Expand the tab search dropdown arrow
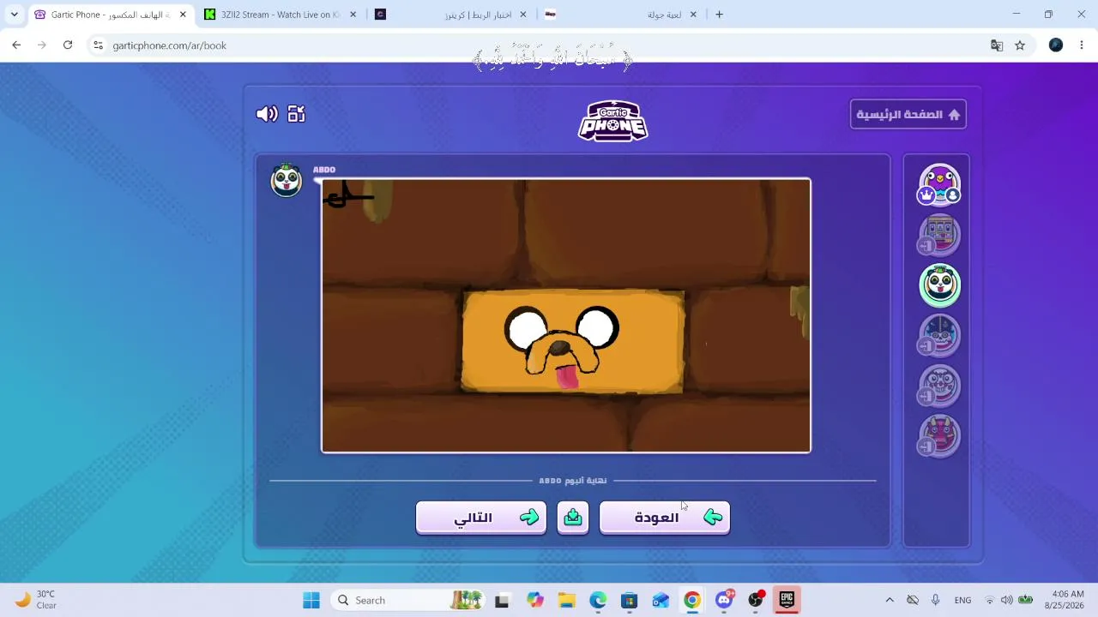 (x=14, y=15)
